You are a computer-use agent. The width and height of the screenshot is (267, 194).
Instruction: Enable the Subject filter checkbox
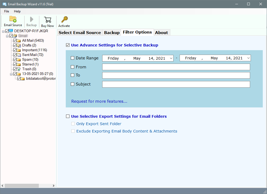pos(73,84)
